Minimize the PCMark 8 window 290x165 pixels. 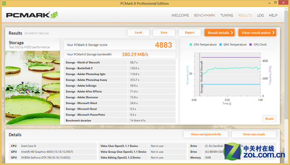pyautogui.click(x=270, y=3)
